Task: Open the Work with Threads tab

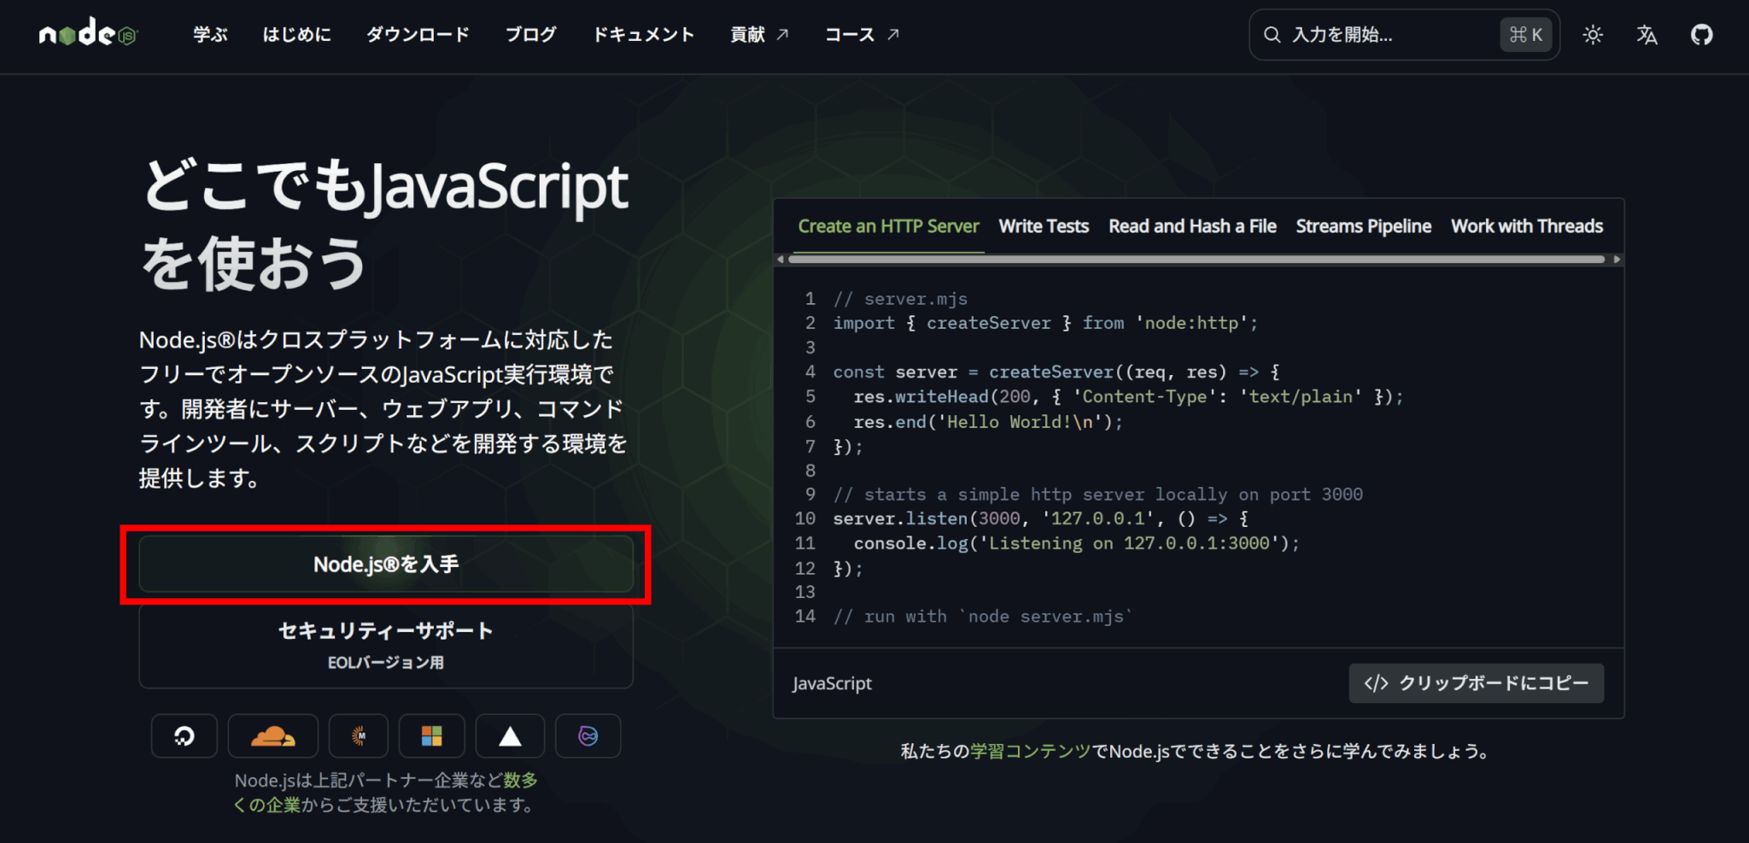Action: tap(1526, 226)
